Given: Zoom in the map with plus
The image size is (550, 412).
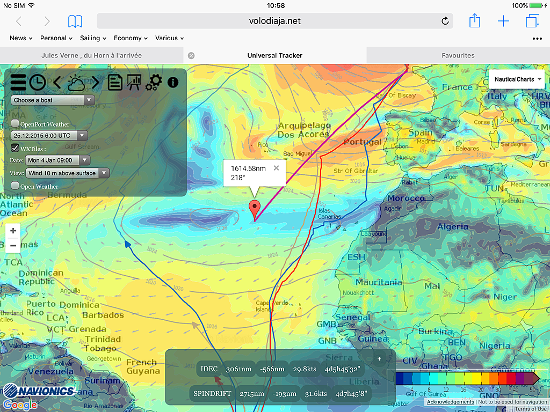Looking at the screenshot, I should point(13,231).
